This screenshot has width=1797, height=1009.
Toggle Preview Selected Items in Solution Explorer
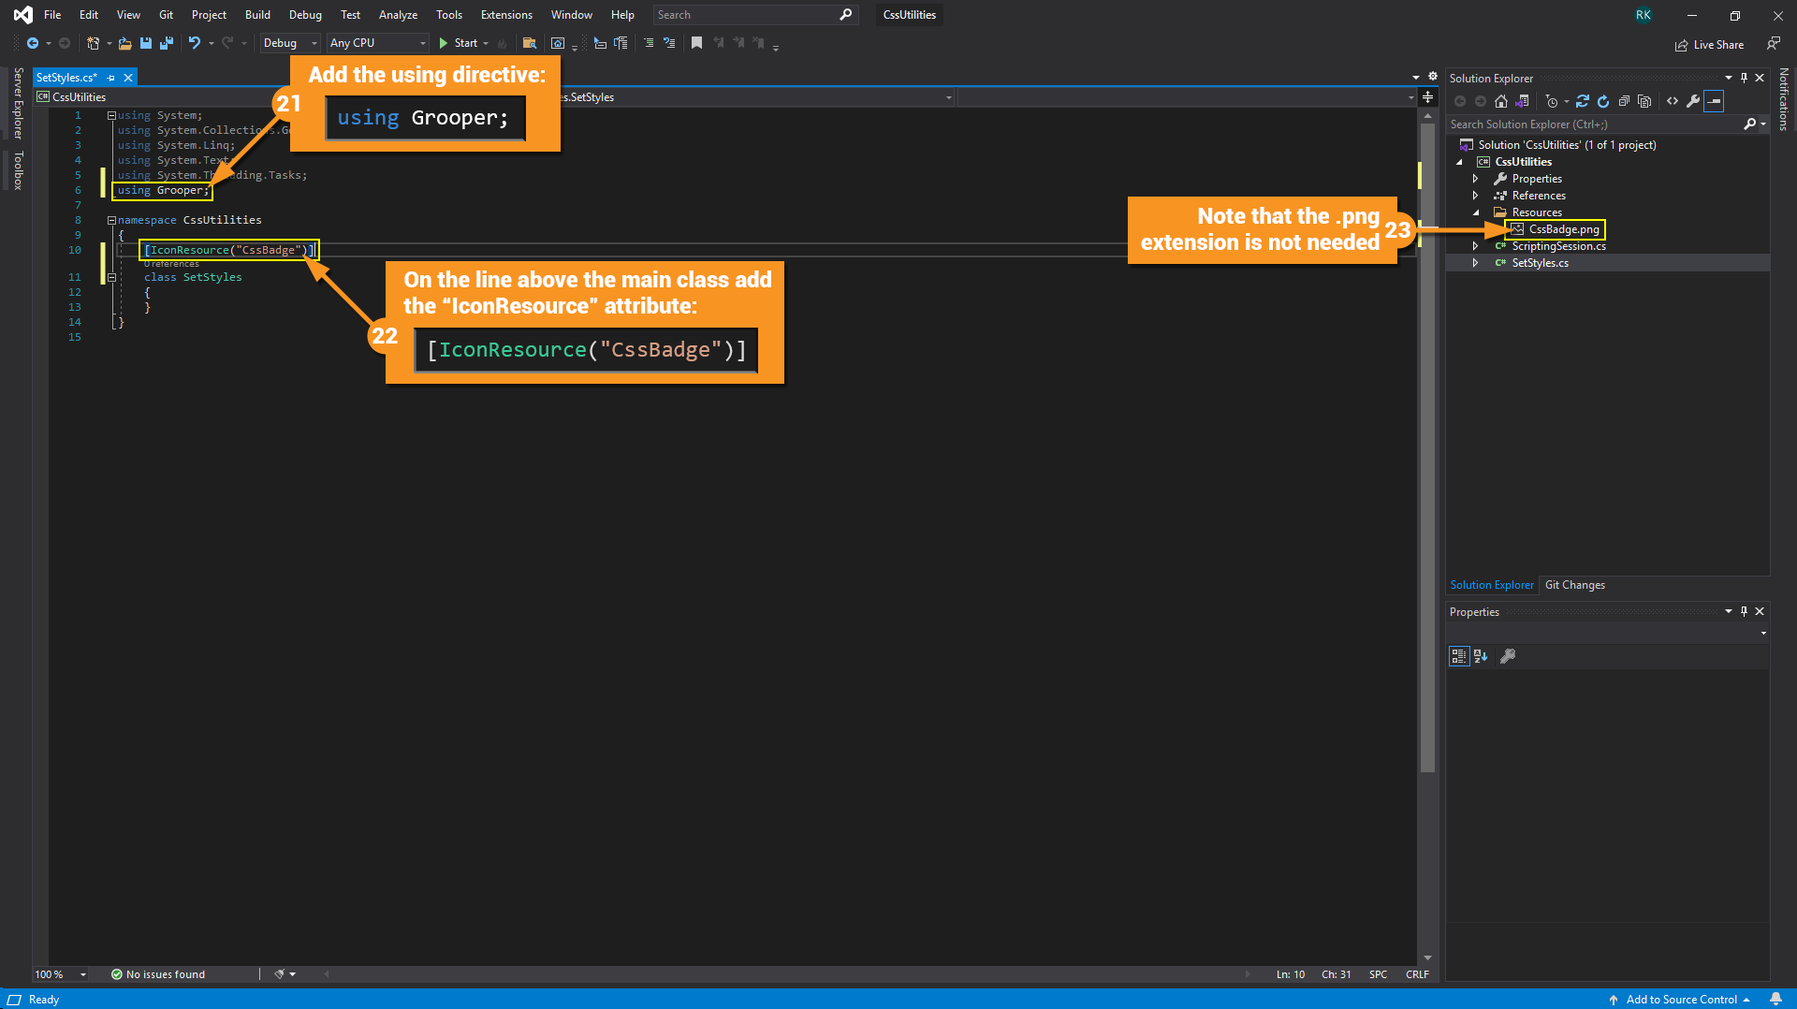pos(1714,101)
